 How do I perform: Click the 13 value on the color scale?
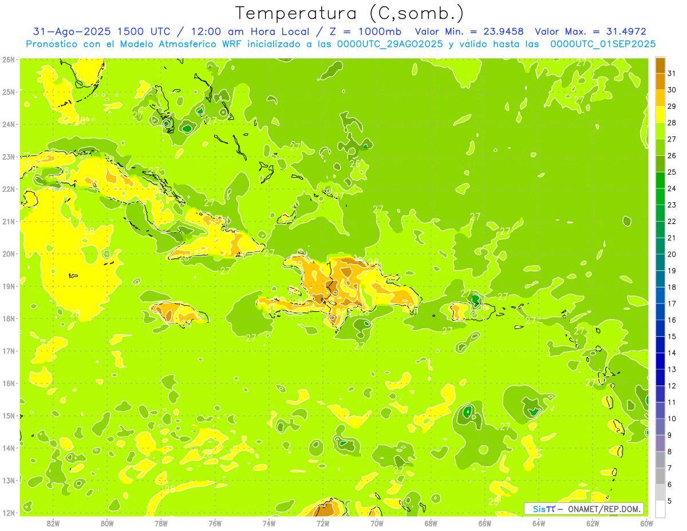pos(672,369)
